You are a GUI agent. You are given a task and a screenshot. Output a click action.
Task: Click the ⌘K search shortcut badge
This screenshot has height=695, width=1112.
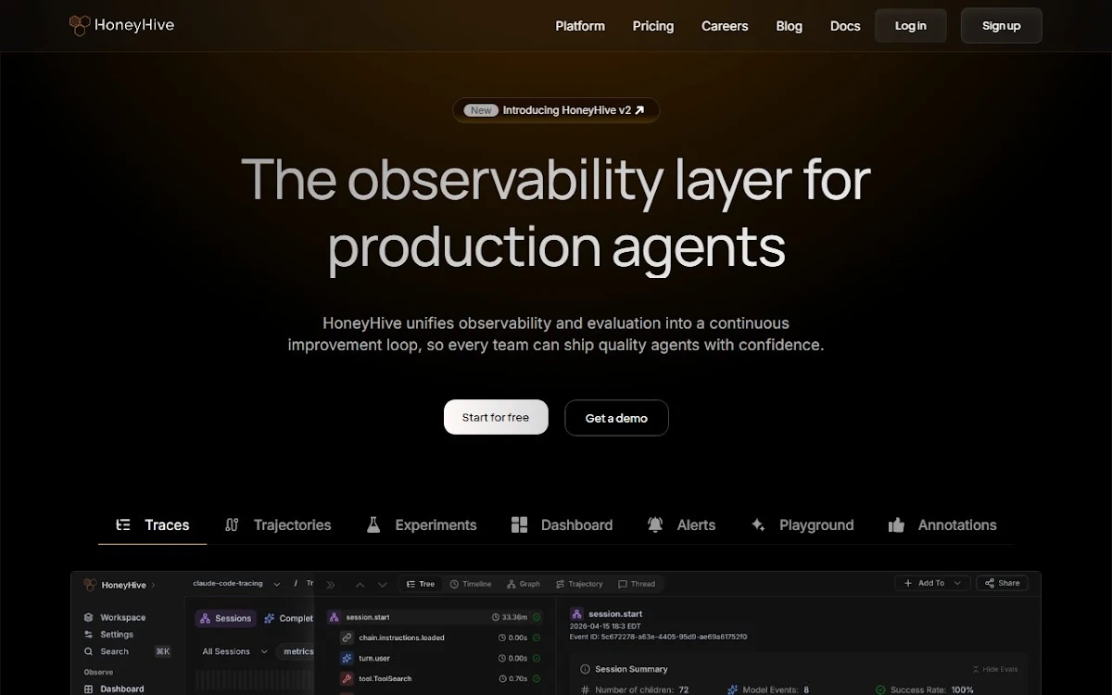click(x=163, y=651)
